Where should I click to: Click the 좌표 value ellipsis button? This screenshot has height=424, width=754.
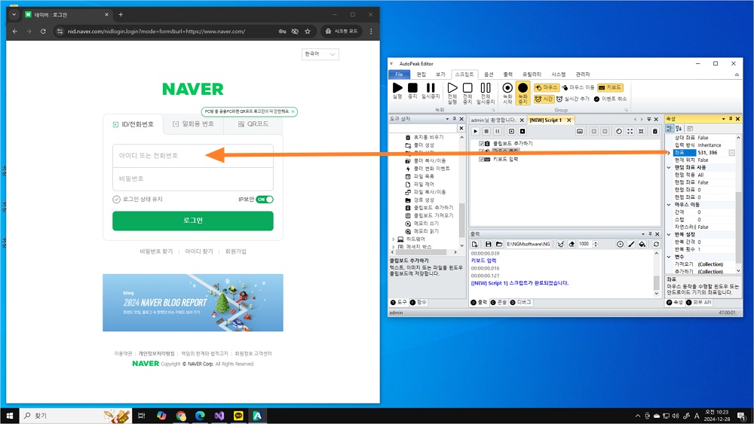[x=731, y=153]
